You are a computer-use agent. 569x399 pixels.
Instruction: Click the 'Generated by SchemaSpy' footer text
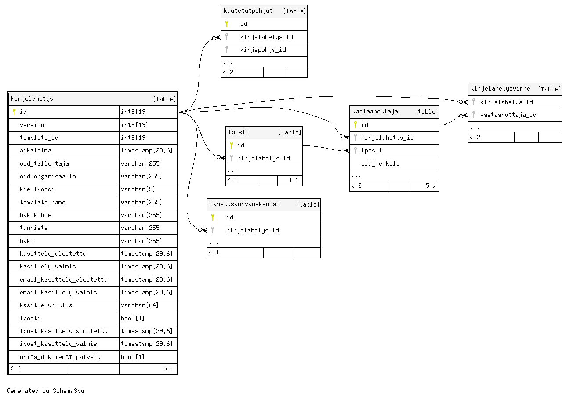tap(46, 391)
